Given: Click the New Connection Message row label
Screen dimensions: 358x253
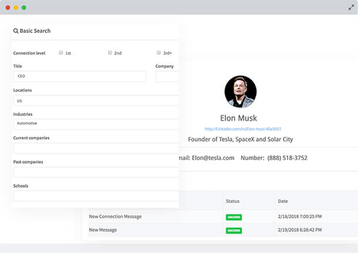Looking at the screenshot, I should tap(115, 217).
